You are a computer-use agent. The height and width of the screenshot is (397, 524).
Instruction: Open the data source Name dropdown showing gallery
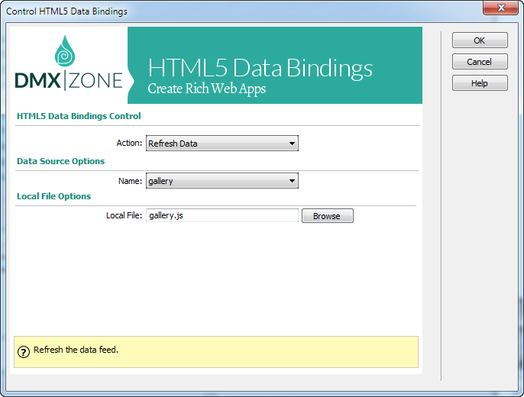tap(222, 181)
